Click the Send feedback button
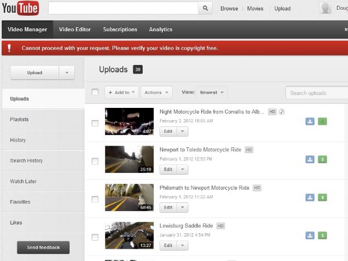348x261 pixels. tap(43, 248)
